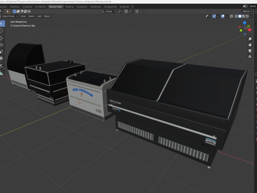Click the pan hand viewport icon
257x193 pixels.
250,44
